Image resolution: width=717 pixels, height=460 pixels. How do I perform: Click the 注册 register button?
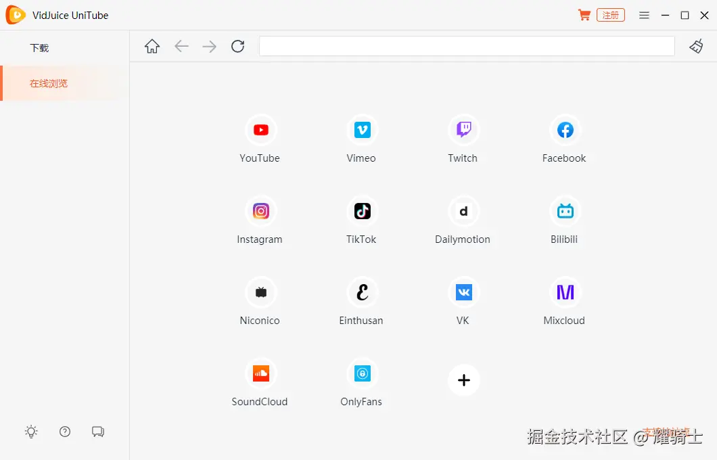click(610, 15)
